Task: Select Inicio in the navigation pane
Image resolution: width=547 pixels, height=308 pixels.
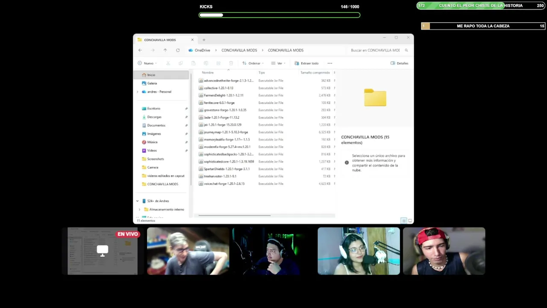Action: [x=161, y=75]
